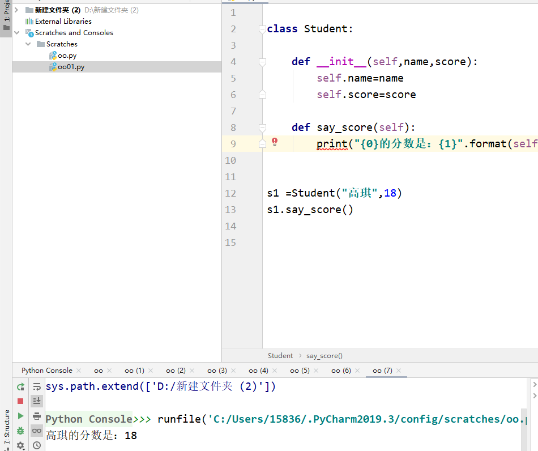Switch to Python Console tab

point(47,371)
